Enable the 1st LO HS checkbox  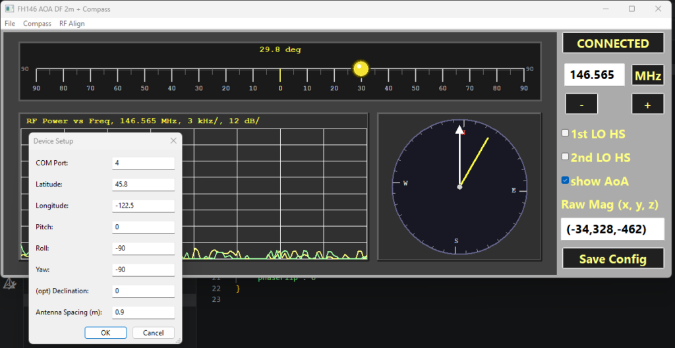click(x=565, y=133)
